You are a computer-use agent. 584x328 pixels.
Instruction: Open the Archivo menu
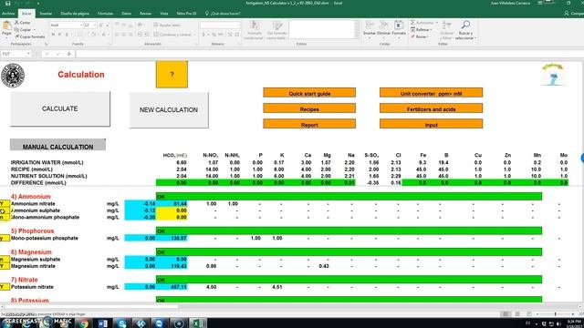[8, 14]
